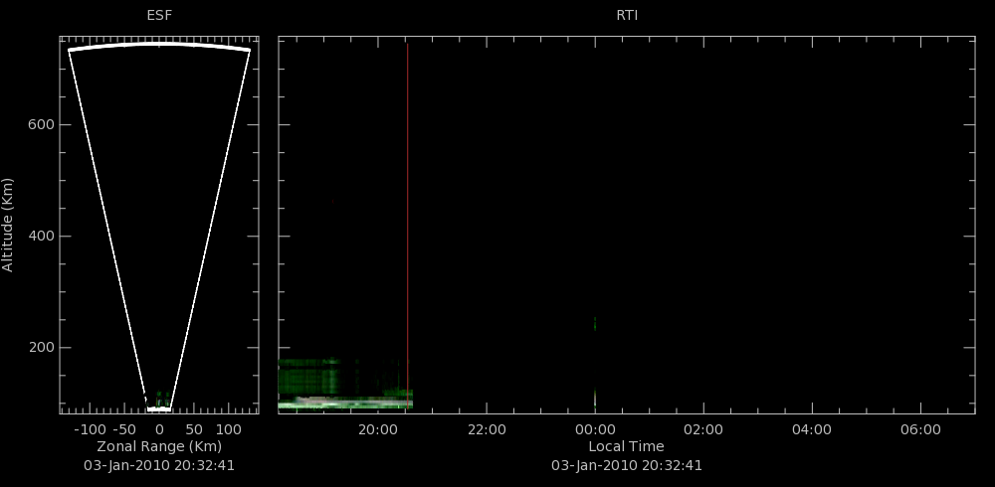
Task: Click the Local Time axis title
Action: (x=626, y=446)
